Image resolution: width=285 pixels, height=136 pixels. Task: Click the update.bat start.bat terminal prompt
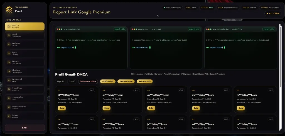pos(141,48)
